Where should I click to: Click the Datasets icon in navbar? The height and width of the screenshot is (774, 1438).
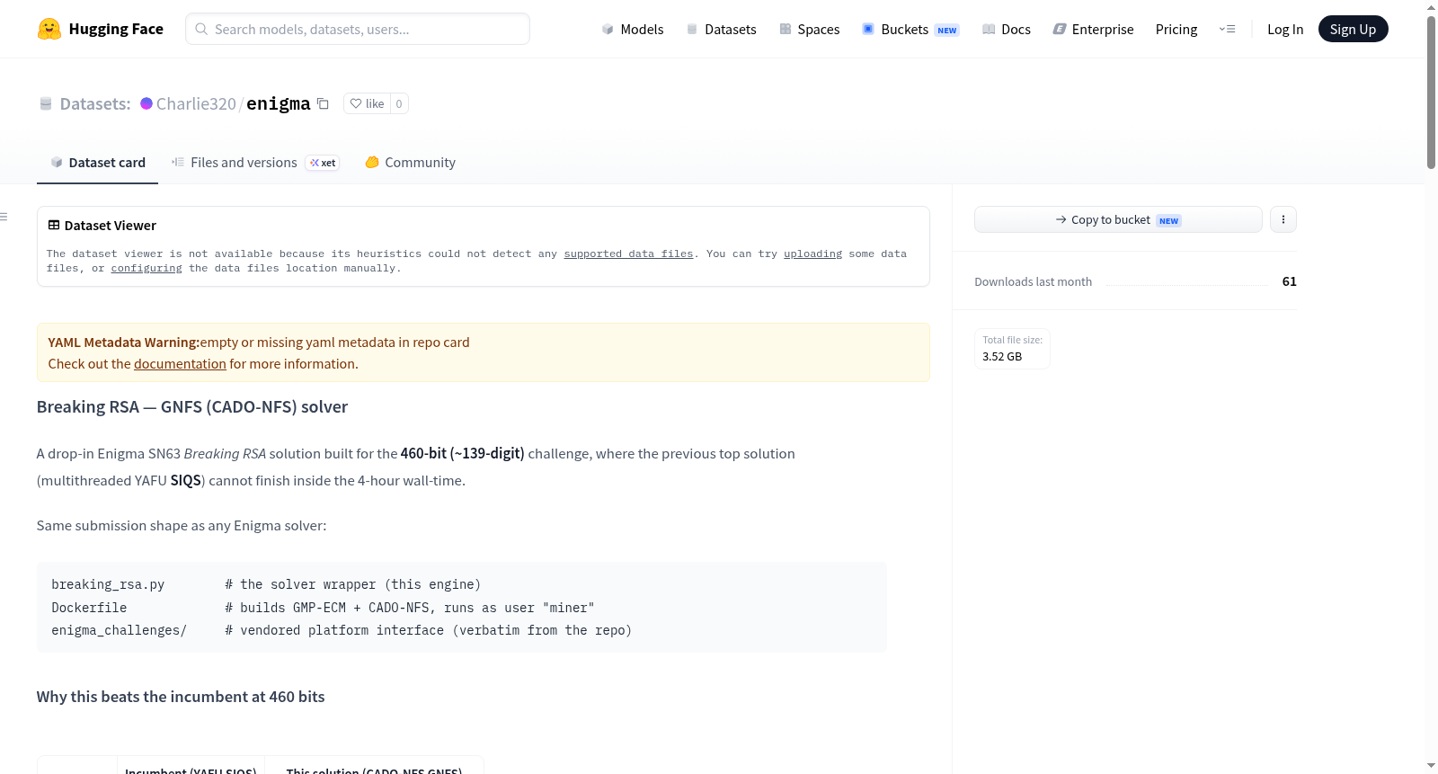[692, 29]
